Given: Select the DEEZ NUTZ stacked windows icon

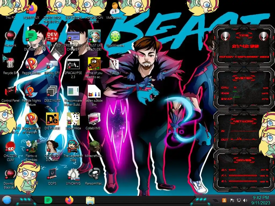Looking at the screenshot, I should coord(52,94).
